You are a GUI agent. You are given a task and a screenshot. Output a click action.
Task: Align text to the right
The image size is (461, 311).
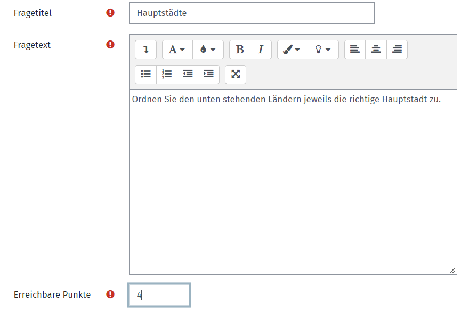click(x=397, y=50)
